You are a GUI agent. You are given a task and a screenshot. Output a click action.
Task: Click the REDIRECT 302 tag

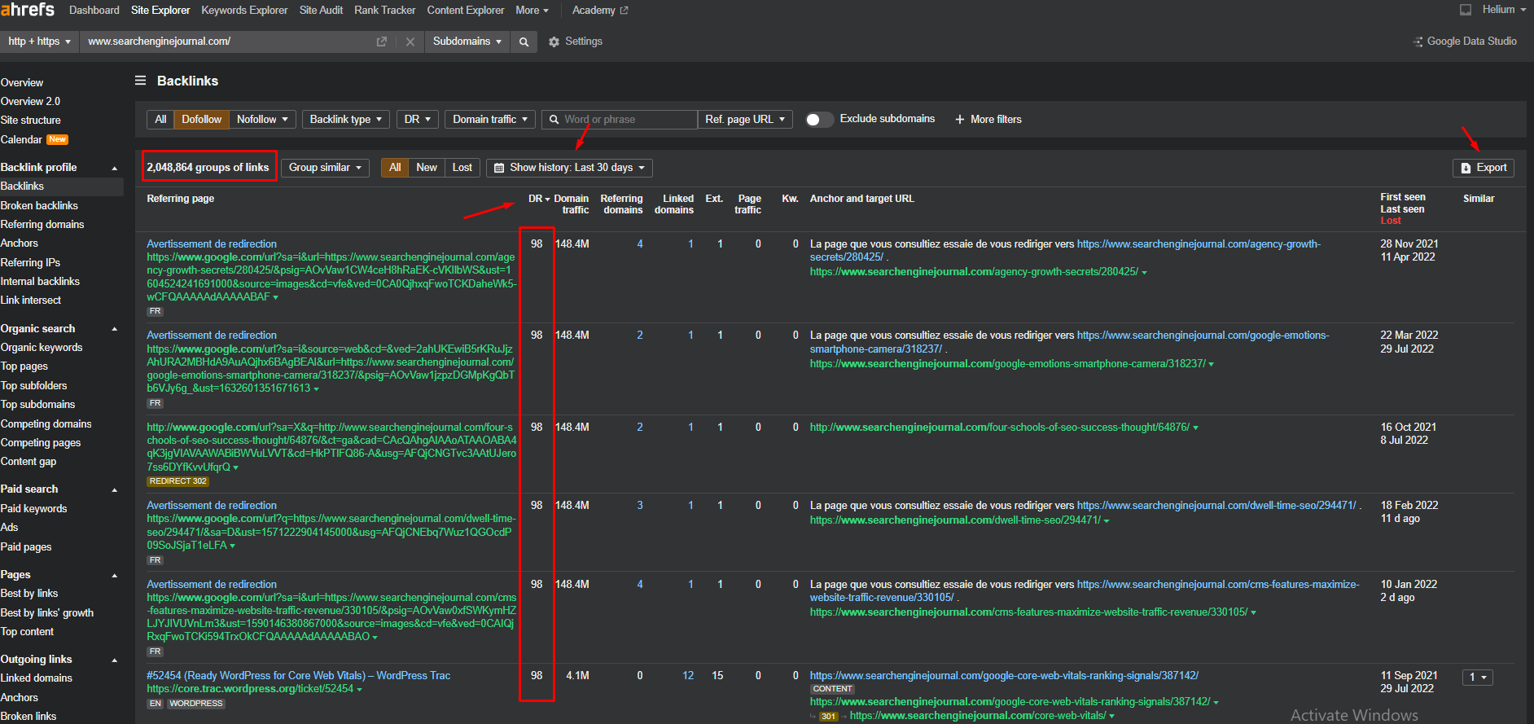click(178, 481)
